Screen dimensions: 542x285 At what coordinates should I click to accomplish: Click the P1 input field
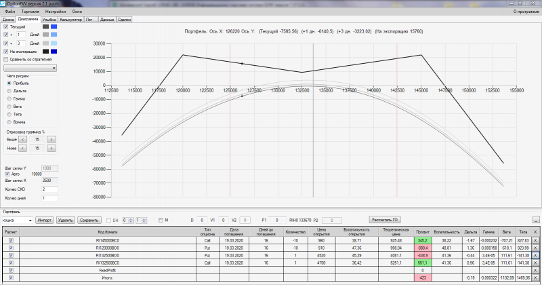(277, 221)
